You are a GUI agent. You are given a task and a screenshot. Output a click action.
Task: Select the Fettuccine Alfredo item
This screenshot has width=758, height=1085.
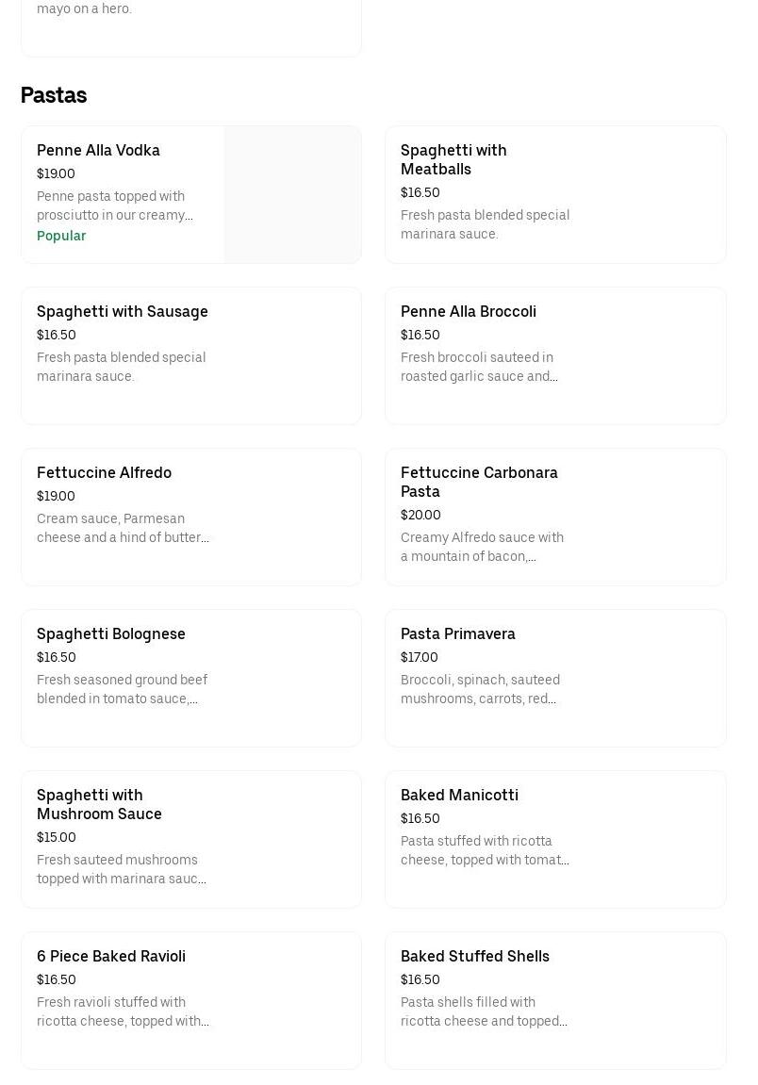tap(191, 518)
